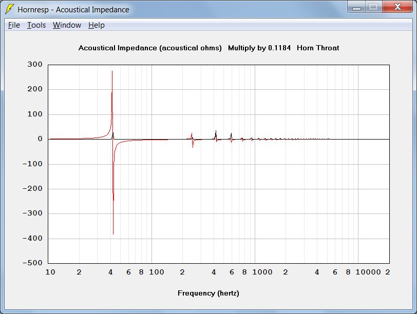Click the black resistance peak near 400 Hz

[216, 135]
